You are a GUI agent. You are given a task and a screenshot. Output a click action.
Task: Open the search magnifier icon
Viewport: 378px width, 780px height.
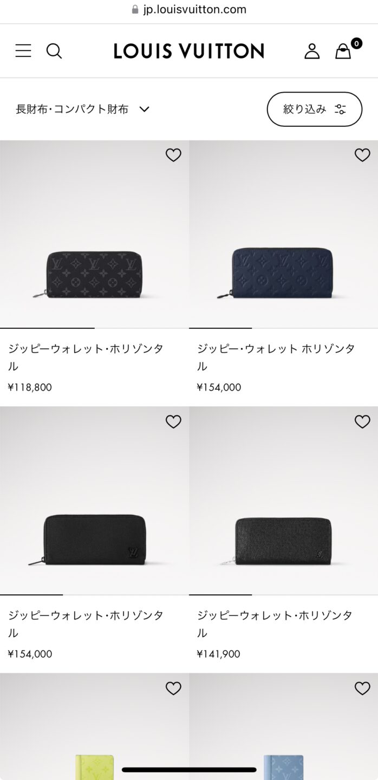[x=54, y=51]
